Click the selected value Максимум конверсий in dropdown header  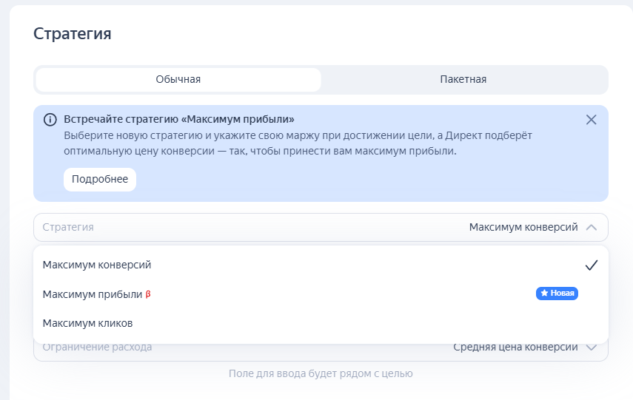click(x=523, y=228)
